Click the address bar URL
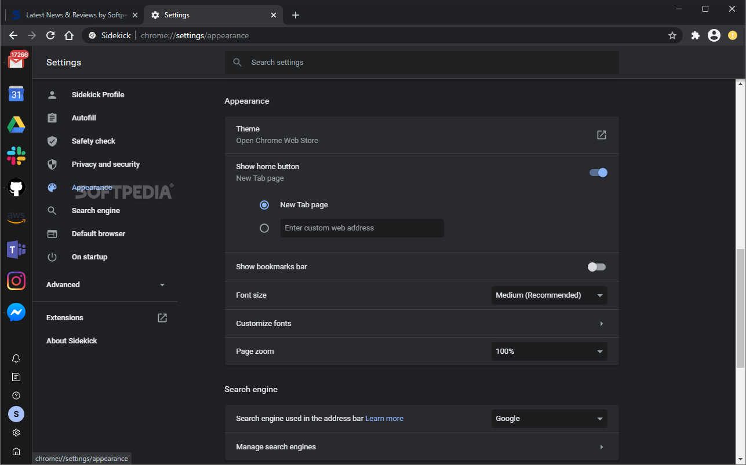746x465 pixels. point(195,35)
